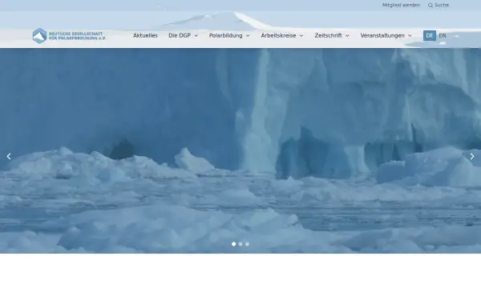Open the Aktuelles menu item

(145, 35)
